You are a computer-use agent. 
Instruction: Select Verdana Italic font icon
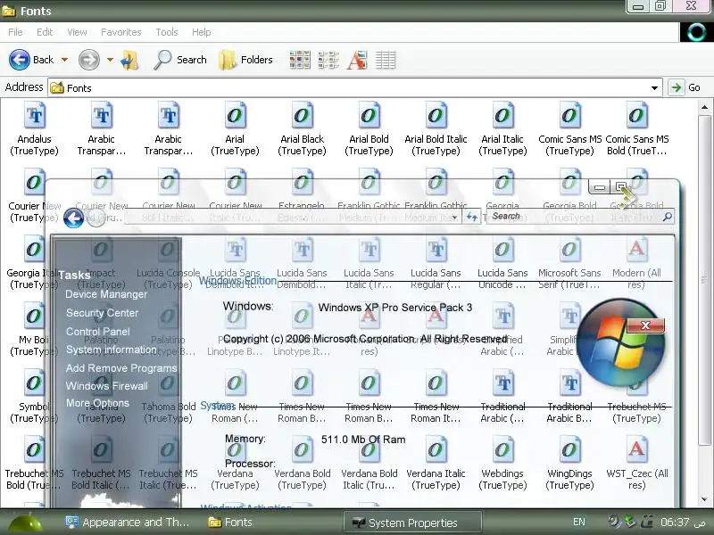436,450
